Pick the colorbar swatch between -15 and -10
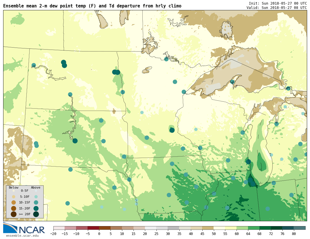Image resolution: width=310 pixels, height=239 pixels. (71, 228)
